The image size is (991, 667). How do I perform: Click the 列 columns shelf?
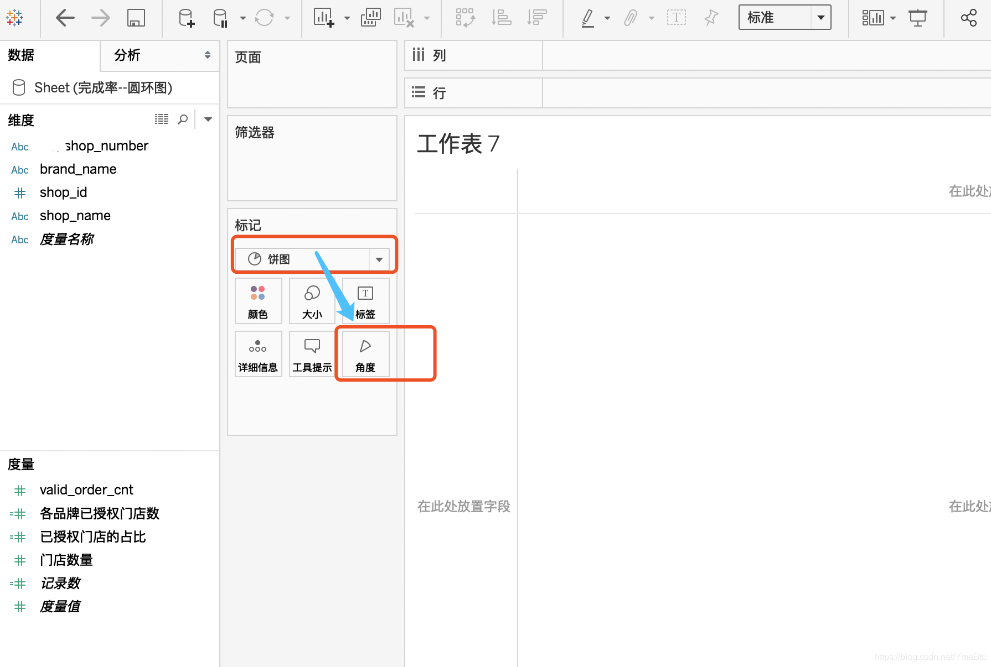click(698, 55)
